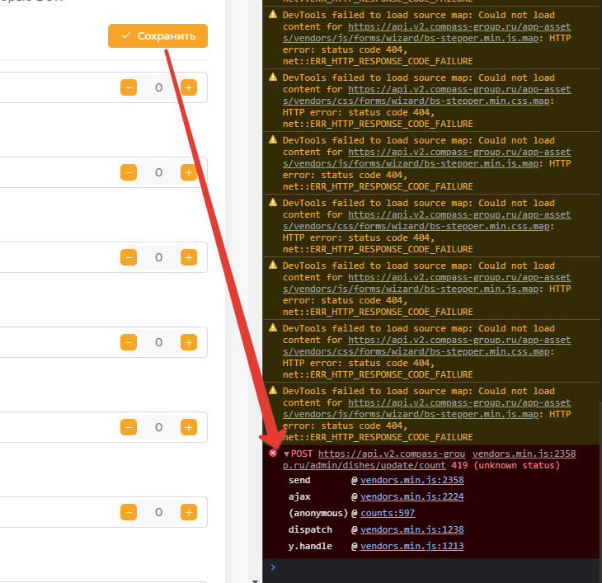602x583 pixels.
Task: Click the orange Сохранить save button
Action: [158, 36]
